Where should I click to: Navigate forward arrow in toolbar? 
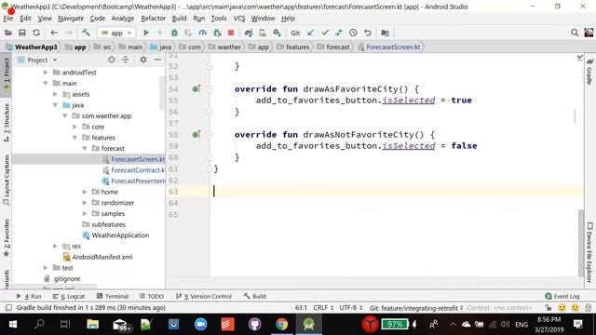point(69,33)
